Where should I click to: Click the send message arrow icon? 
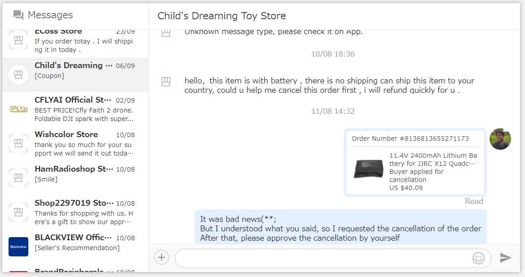(506, 258)
